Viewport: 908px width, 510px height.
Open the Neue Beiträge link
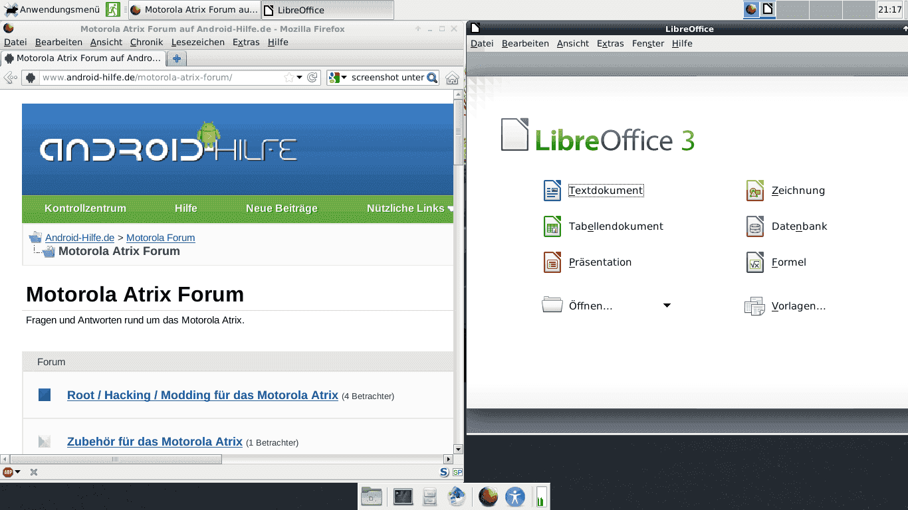point(282,209)
